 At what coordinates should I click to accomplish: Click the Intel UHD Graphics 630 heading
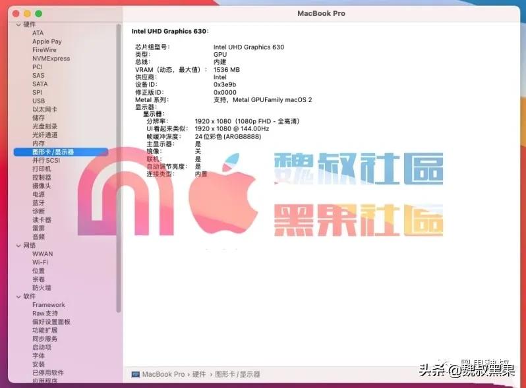click(x=170, y=31)
